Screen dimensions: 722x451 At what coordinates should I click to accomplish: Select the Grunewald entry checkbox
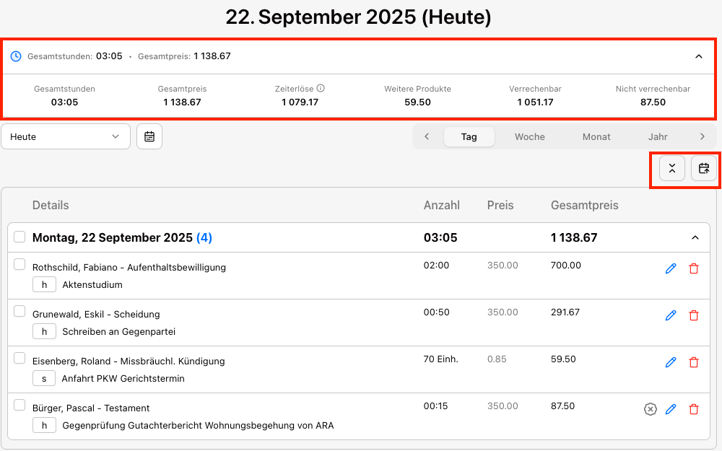click(x=20, y=311)
